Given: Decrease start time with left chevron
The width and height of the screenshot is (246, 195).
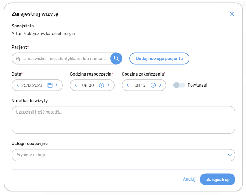Looking at the screenshot, I should (76, 85).
